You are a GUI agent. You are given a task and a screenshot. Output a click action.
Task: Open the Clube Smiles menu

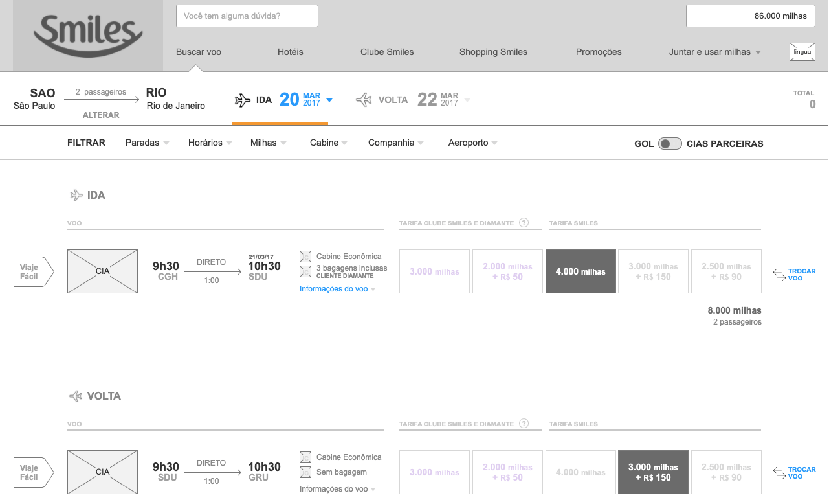coord(387,52)
